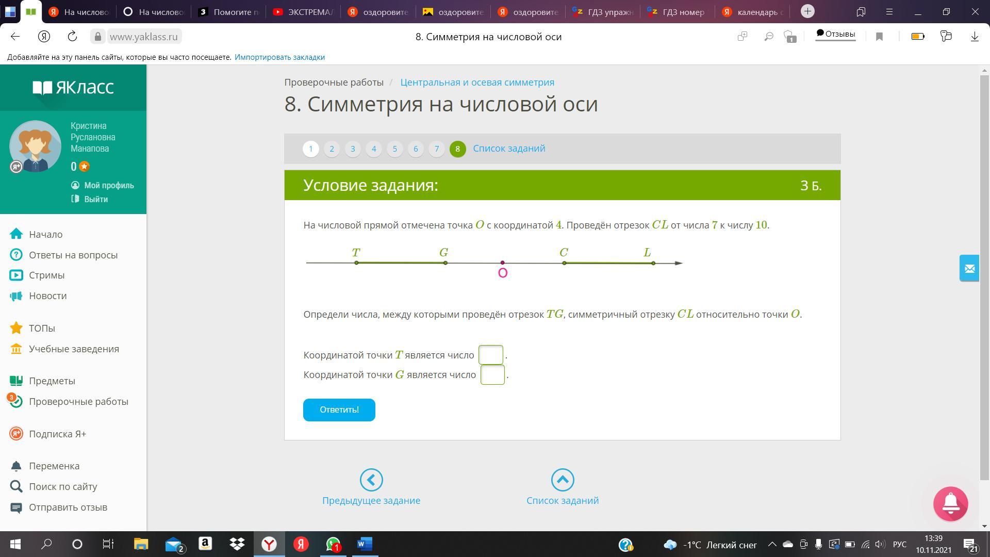Screen dimensions: 990x557
Task: Open system tray hidden icons chevron
Action: (772, 544)
